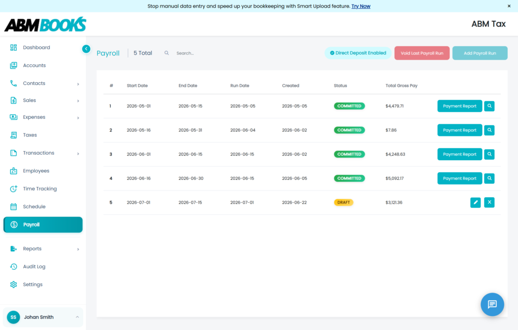Open the chat support bubble
Screen dimensions: 518x330
(492, 304)
